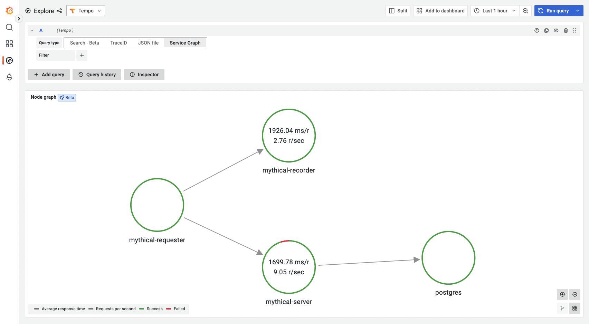Open the Search icon in left sidebar
This screenshot has width=589, height=324.
tap(9, 27)
